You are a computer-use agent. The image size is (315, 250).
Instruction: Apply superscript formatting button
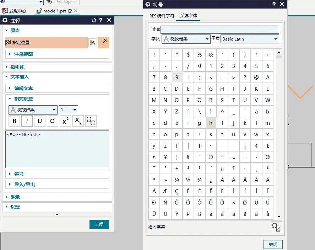click(x=65, y=121)
